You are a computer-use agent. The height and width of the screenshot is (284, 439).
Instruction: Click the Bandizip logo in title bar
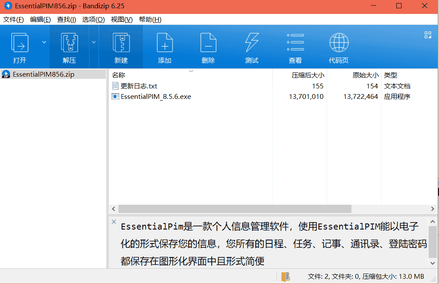8,6
